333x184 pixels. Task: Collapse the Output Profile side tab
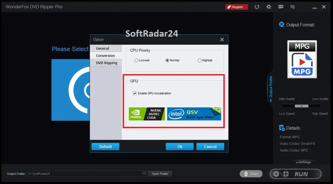point(270,89)
